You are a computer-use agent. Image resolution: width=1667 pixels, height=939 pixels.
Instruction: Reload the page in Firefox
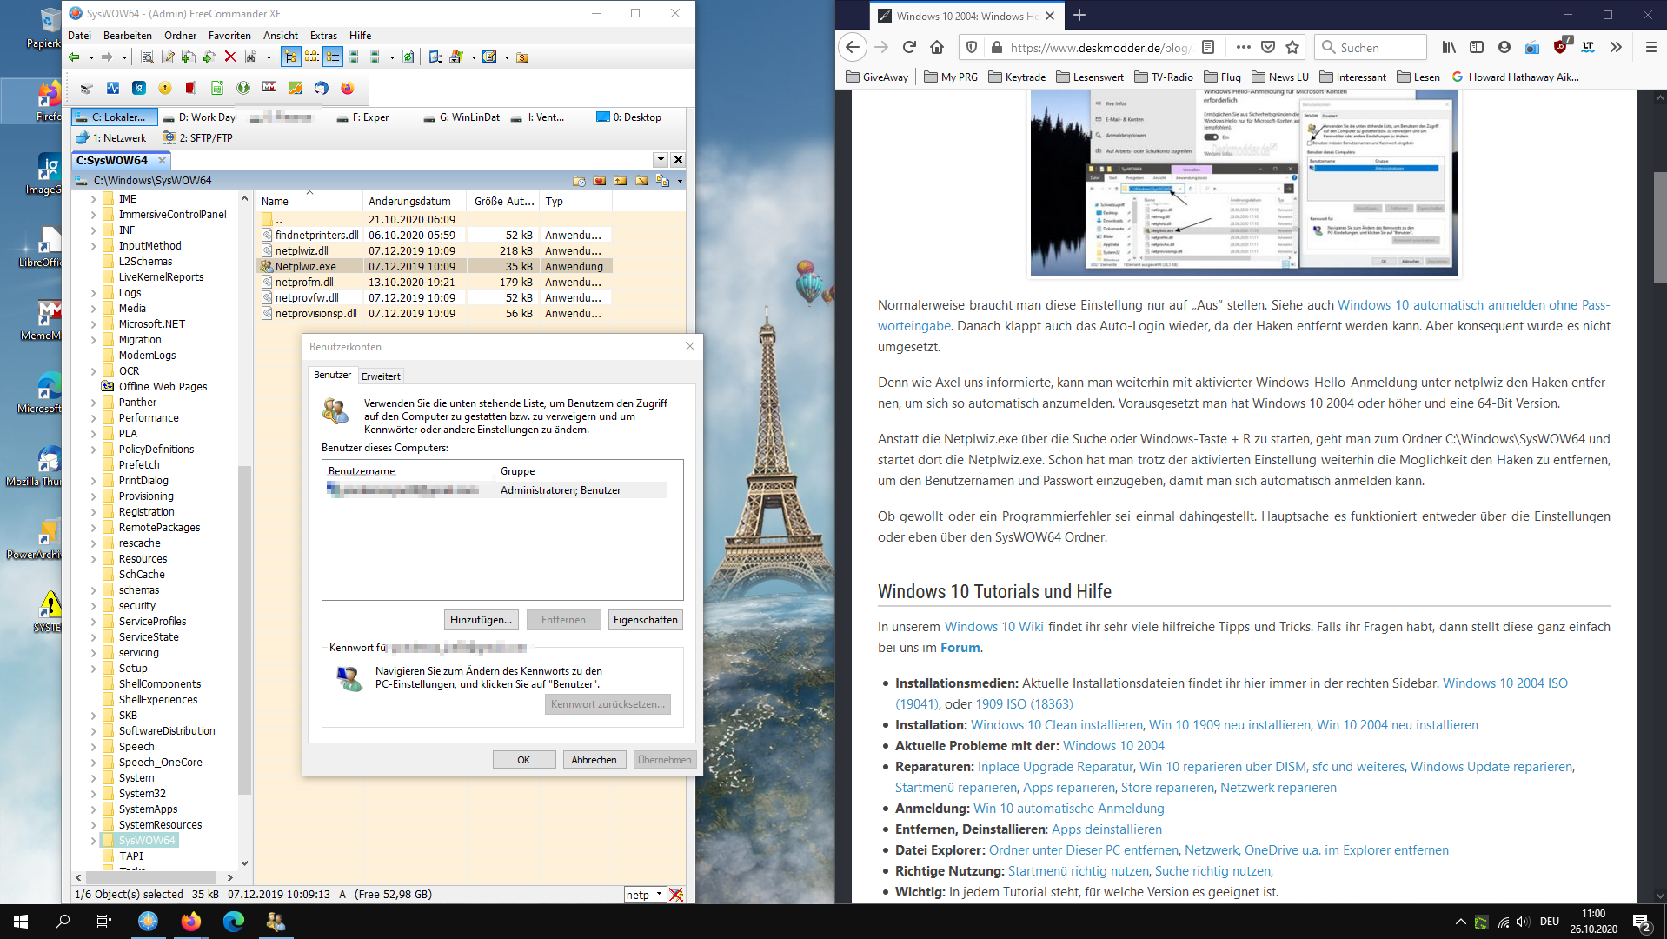click(909, 48)
